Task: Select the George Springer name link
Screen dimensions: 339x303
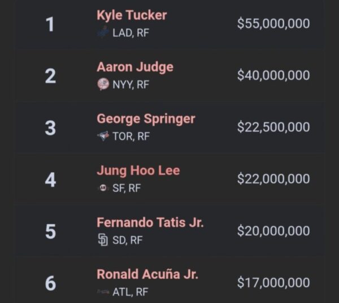Action: (146, 119)
